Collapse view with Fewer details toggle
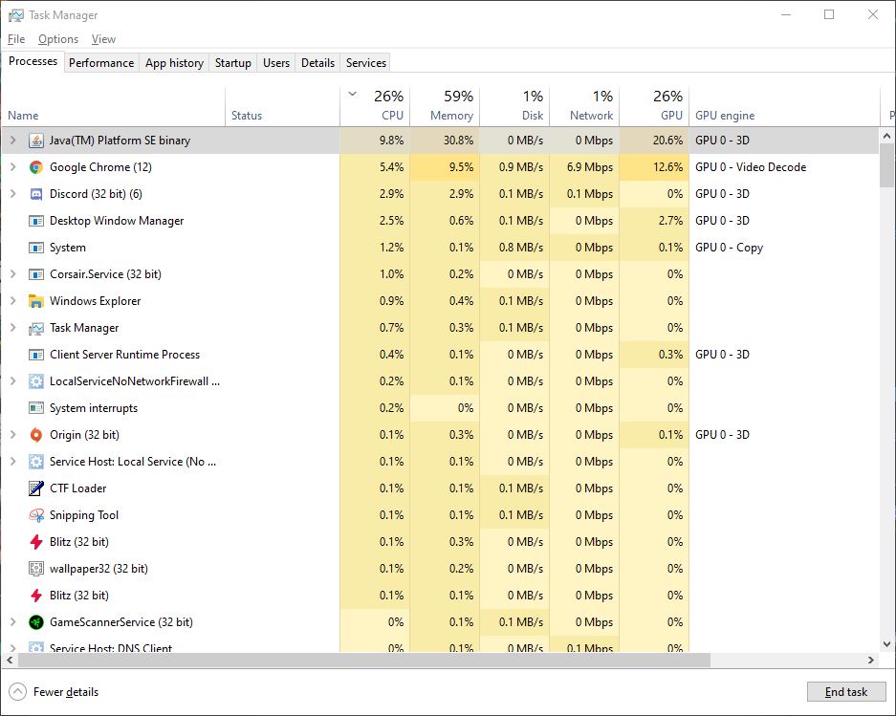This screenshot has width=896, height=716. (x=17, y=692)
